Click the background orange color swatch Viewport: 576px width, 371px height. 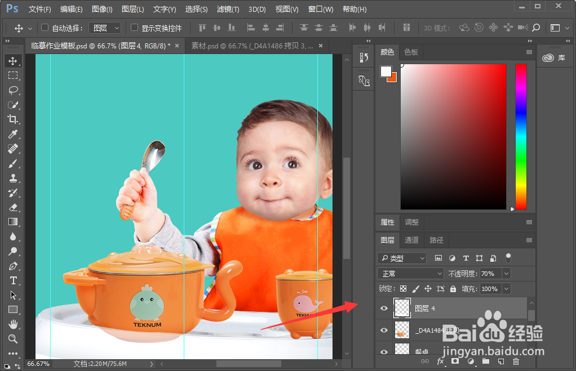click(x=393, y=78)
